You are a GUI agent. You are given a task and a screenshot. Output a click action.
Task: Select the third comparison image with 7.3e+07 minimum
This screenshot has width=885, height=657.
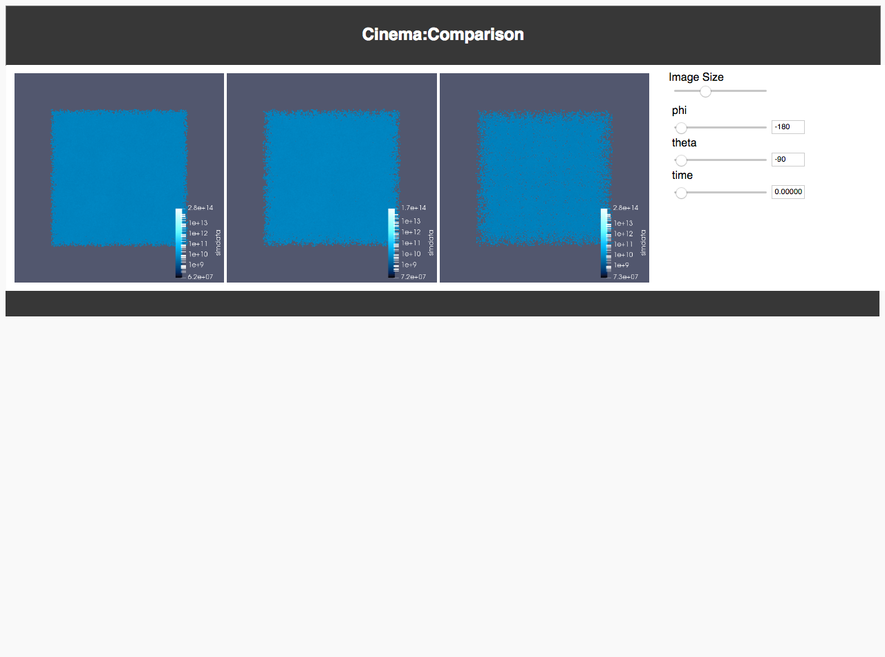(544, 178)
